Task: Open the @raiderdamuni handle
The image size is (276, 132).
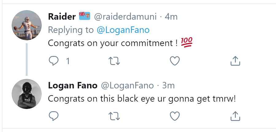Action: (x=126, y=17)
